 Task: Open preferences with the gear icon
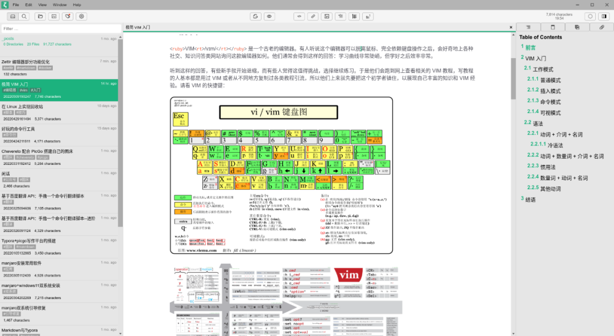tap(81, 16)
